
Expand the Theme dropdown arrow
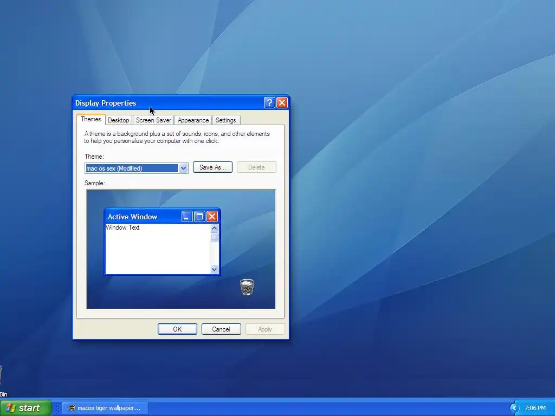tap(183, 168)
